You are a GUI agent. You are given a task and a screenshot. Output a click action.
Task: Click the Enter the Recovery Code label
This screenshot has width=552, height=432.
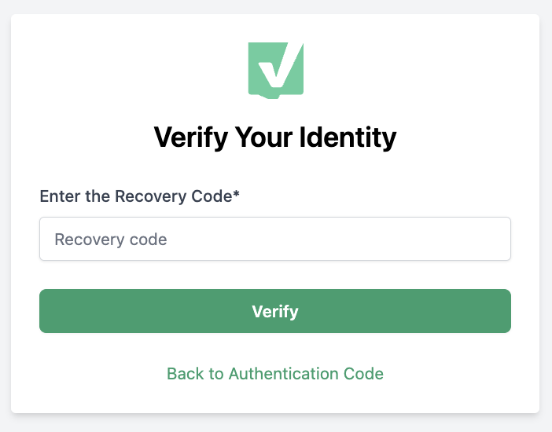[139, 196]
